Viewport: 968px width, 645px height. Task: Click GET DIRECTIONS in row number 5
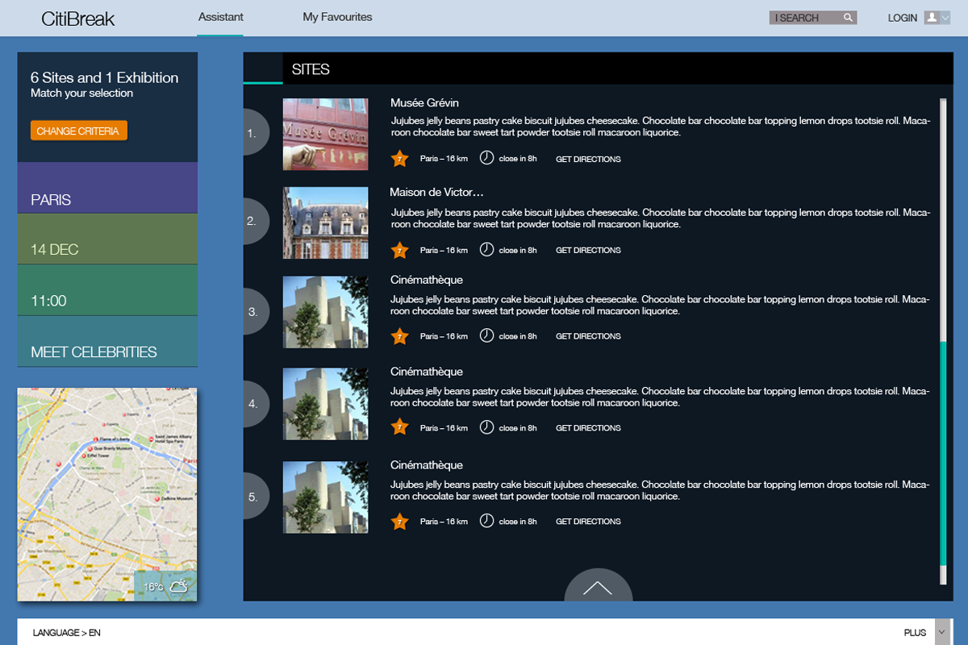pyautogui.click(x=588, y=522)
